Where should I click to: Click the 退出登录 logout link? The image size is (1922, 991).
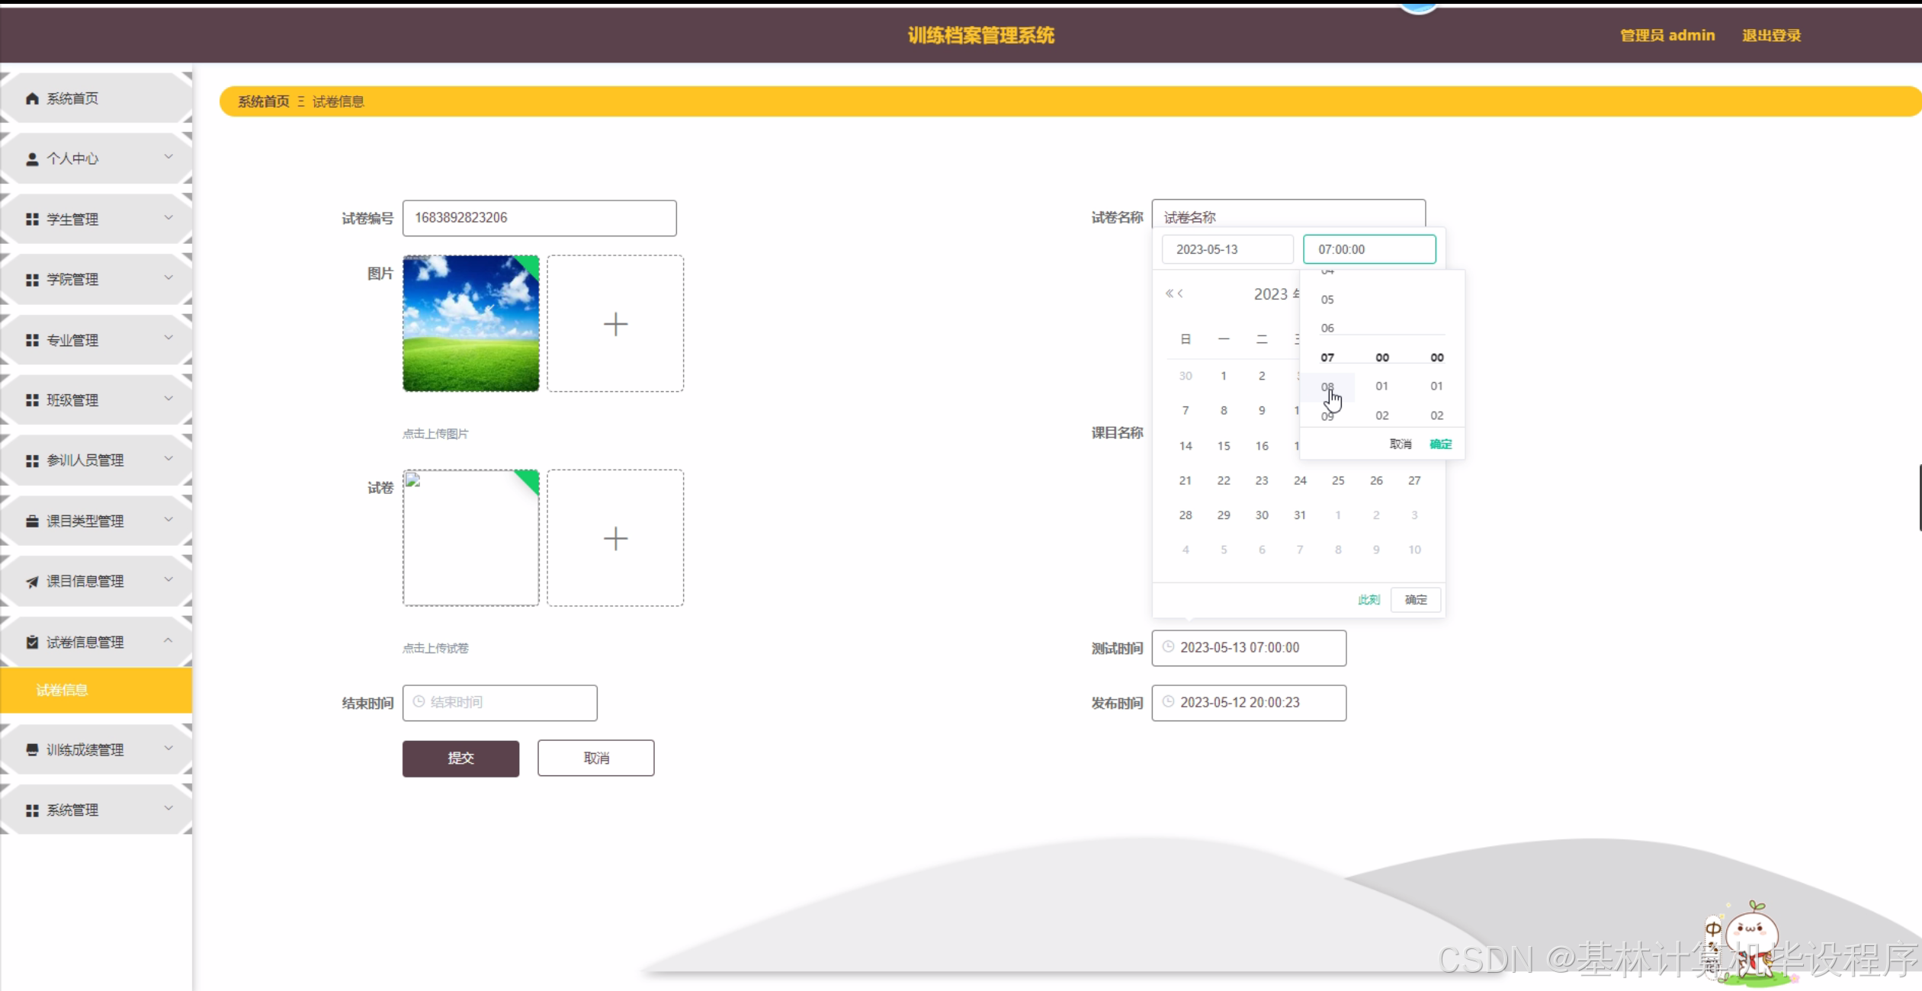coord(1770,35)
